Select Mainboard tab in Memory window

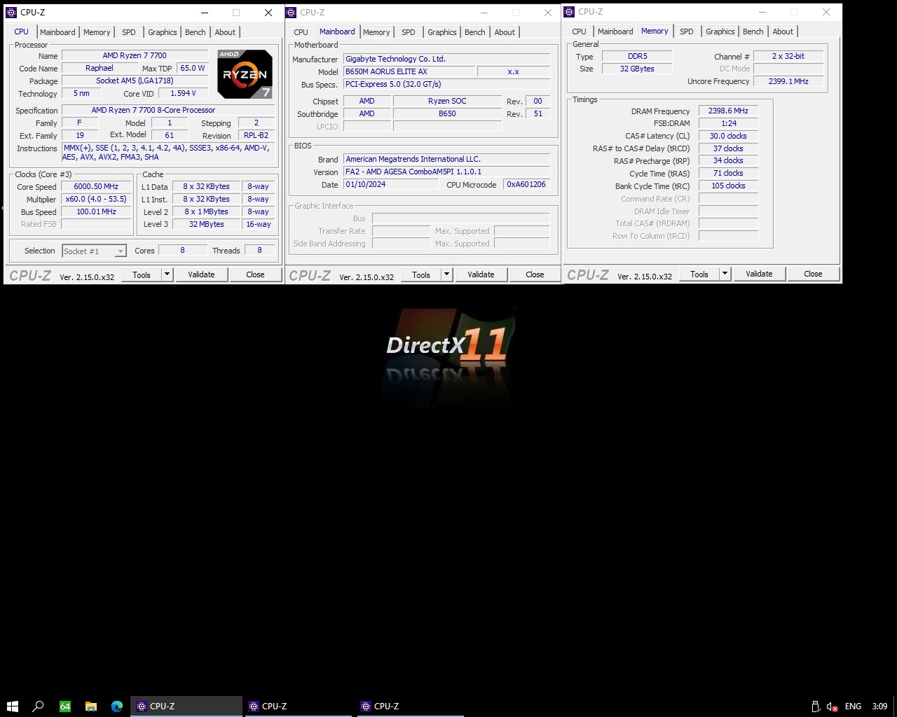point(615,32)
